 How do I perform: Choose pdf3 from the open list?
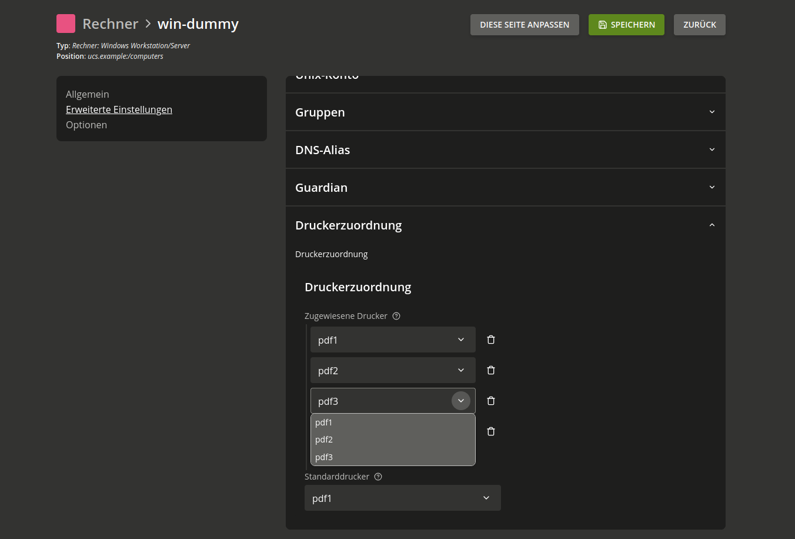[x=393, y=457]
